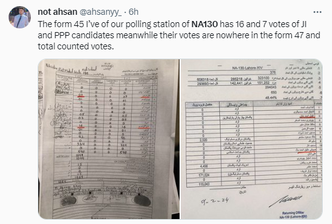Click the 590 total on Form 45
The image size is (332, 224).
[81, 152]
